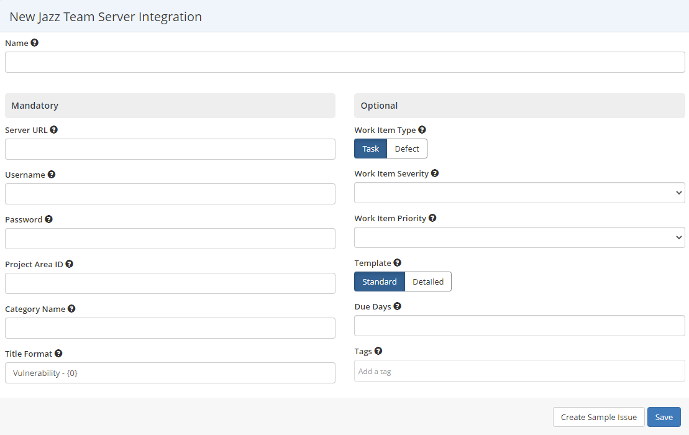The image size is (689, 435).
Task: Click the Optional section header
Action: (x=519, y=106)
